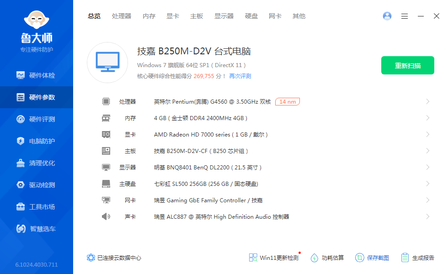Open 清理优化 cleanup icon
The width and height of the screenshot is (448, 274).
[21, 163]
